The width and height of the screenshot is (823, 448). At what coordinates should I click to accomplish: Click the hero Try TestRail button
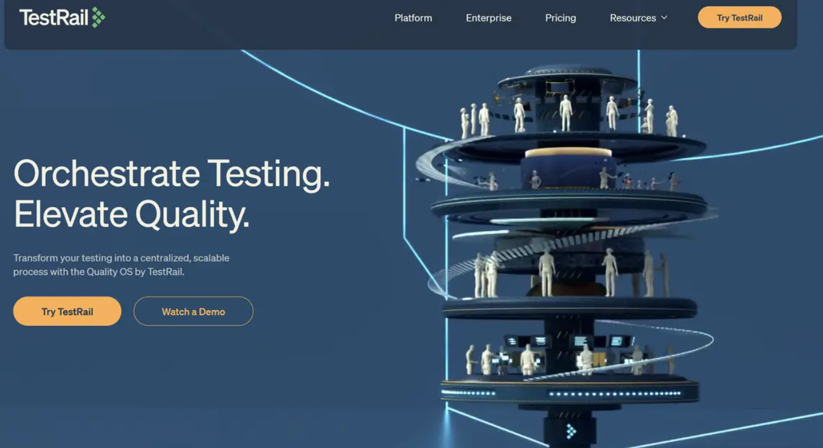coord(67,311)
